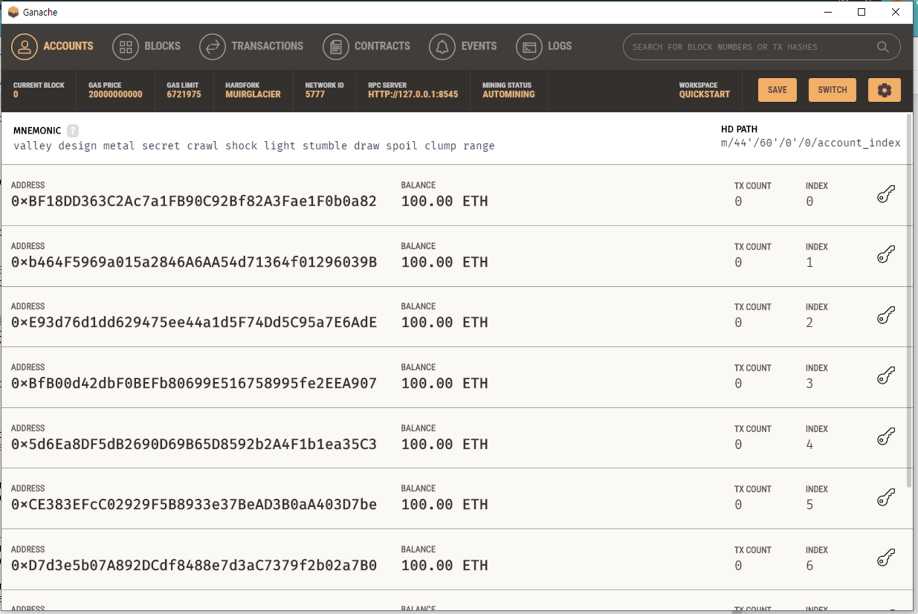Click the vertical scrollbar of the accounts list

pos(909,301)
